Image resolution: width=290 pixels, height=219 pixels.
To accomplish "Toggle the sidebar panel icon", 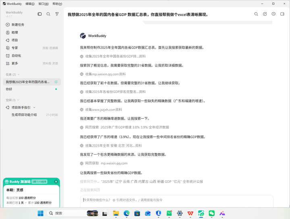I will (39, 14).
